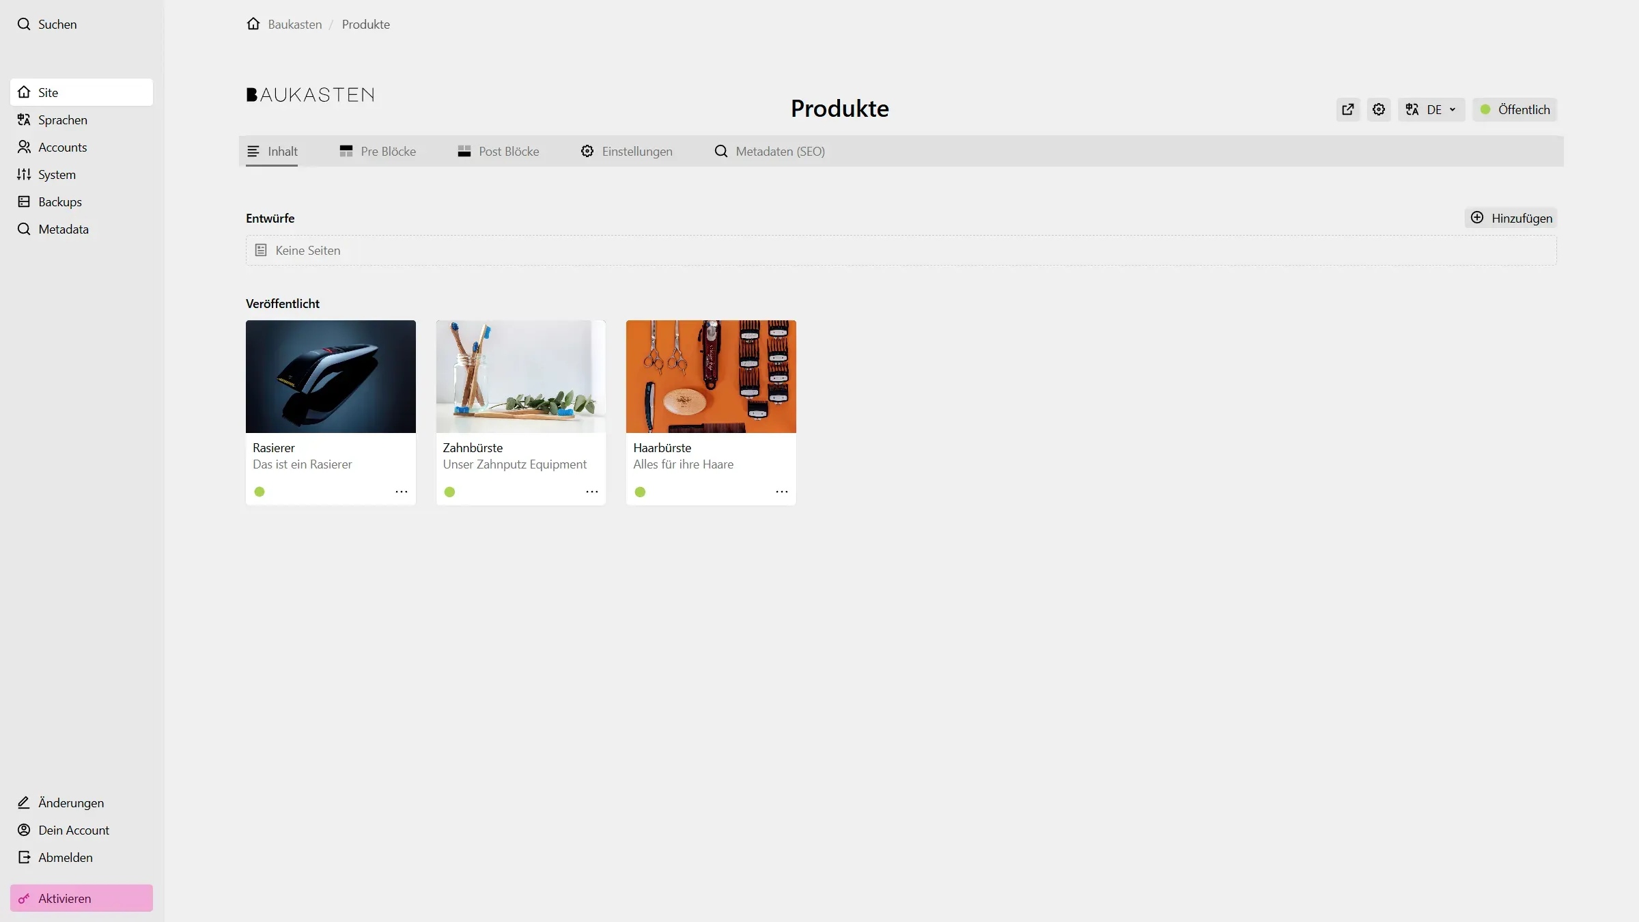Click the page settings gear icon
The width and height of the screenshot is (1639, 922).
coord(1378,109)
